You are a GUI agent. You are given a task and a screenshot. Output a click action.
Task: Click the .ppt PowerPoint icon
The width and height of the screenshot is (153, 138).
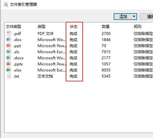coord(9,46)
